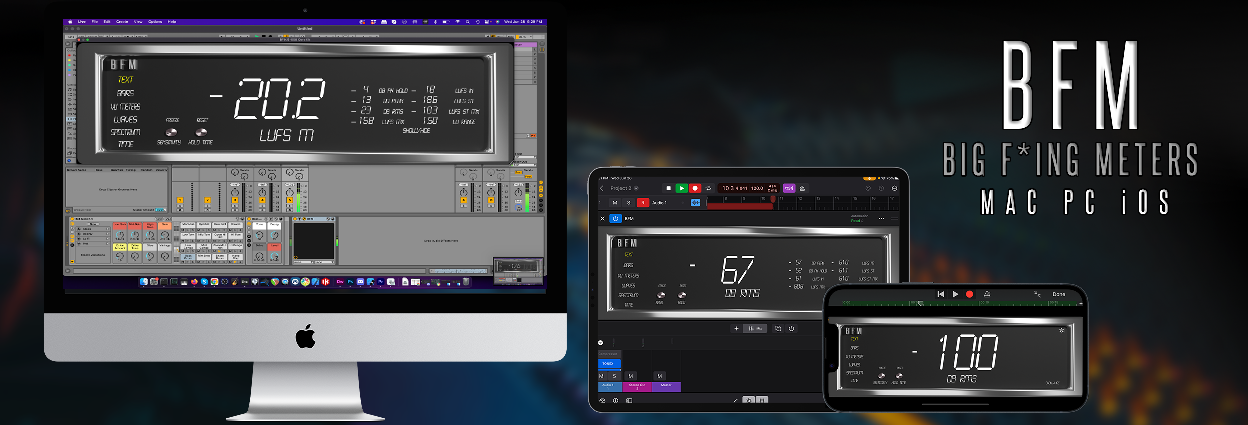Open the Edit menu in Live

coord(107,22)
